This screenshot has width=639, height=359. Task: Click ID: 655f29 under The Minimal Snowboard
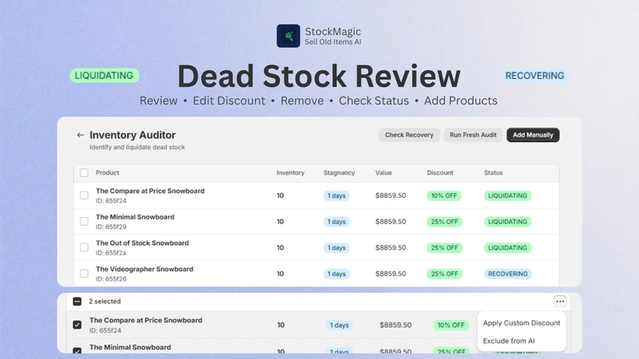pos(111,227)
